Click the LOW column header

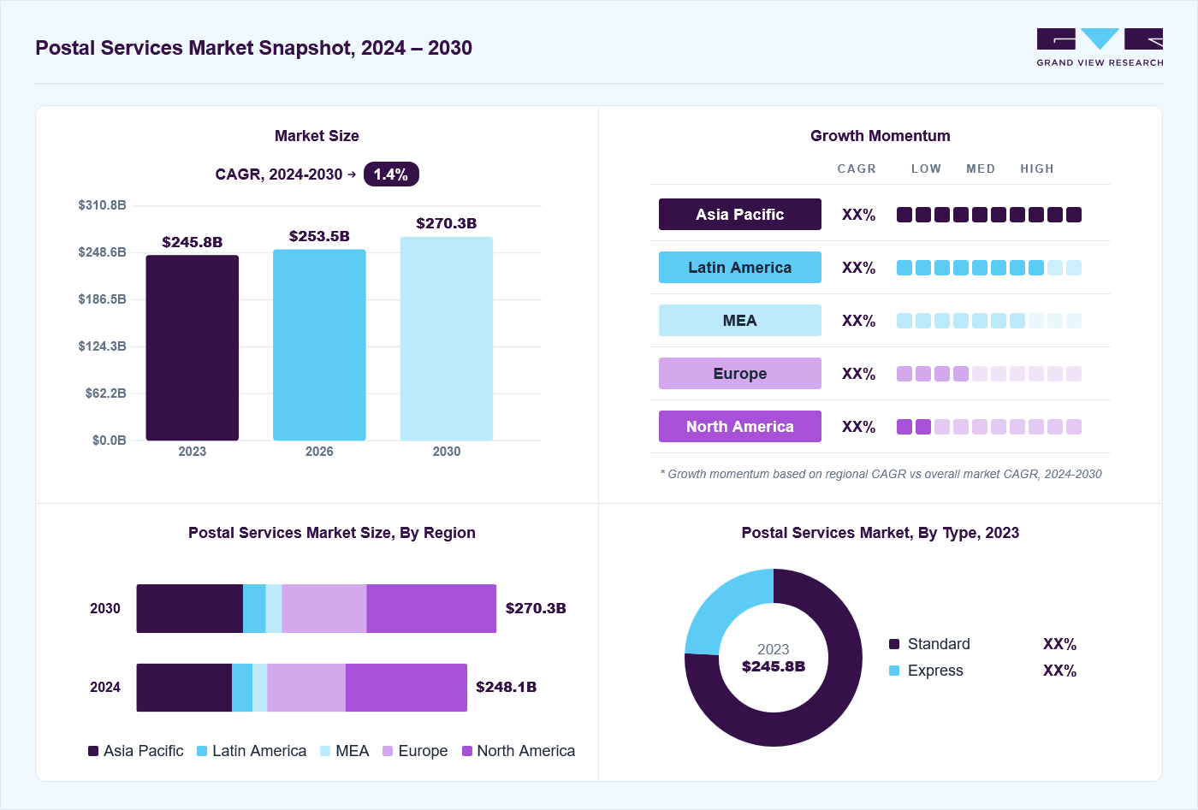click(x=926, y=169)
